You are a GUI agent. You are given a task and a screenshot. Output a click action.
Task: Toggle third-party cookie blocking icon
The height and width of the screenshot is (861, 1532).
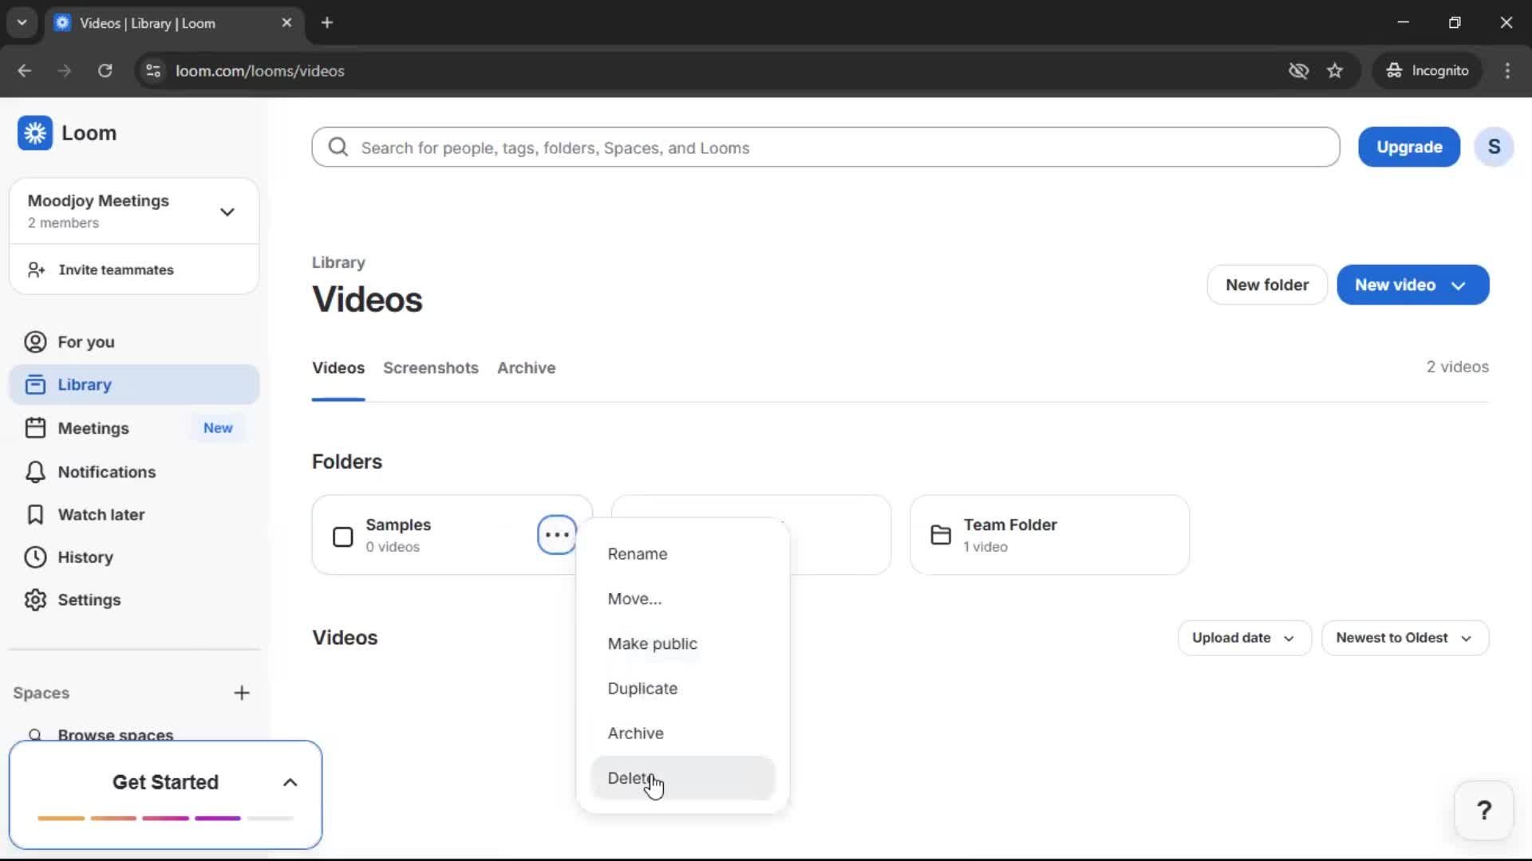pos(1298,70)
